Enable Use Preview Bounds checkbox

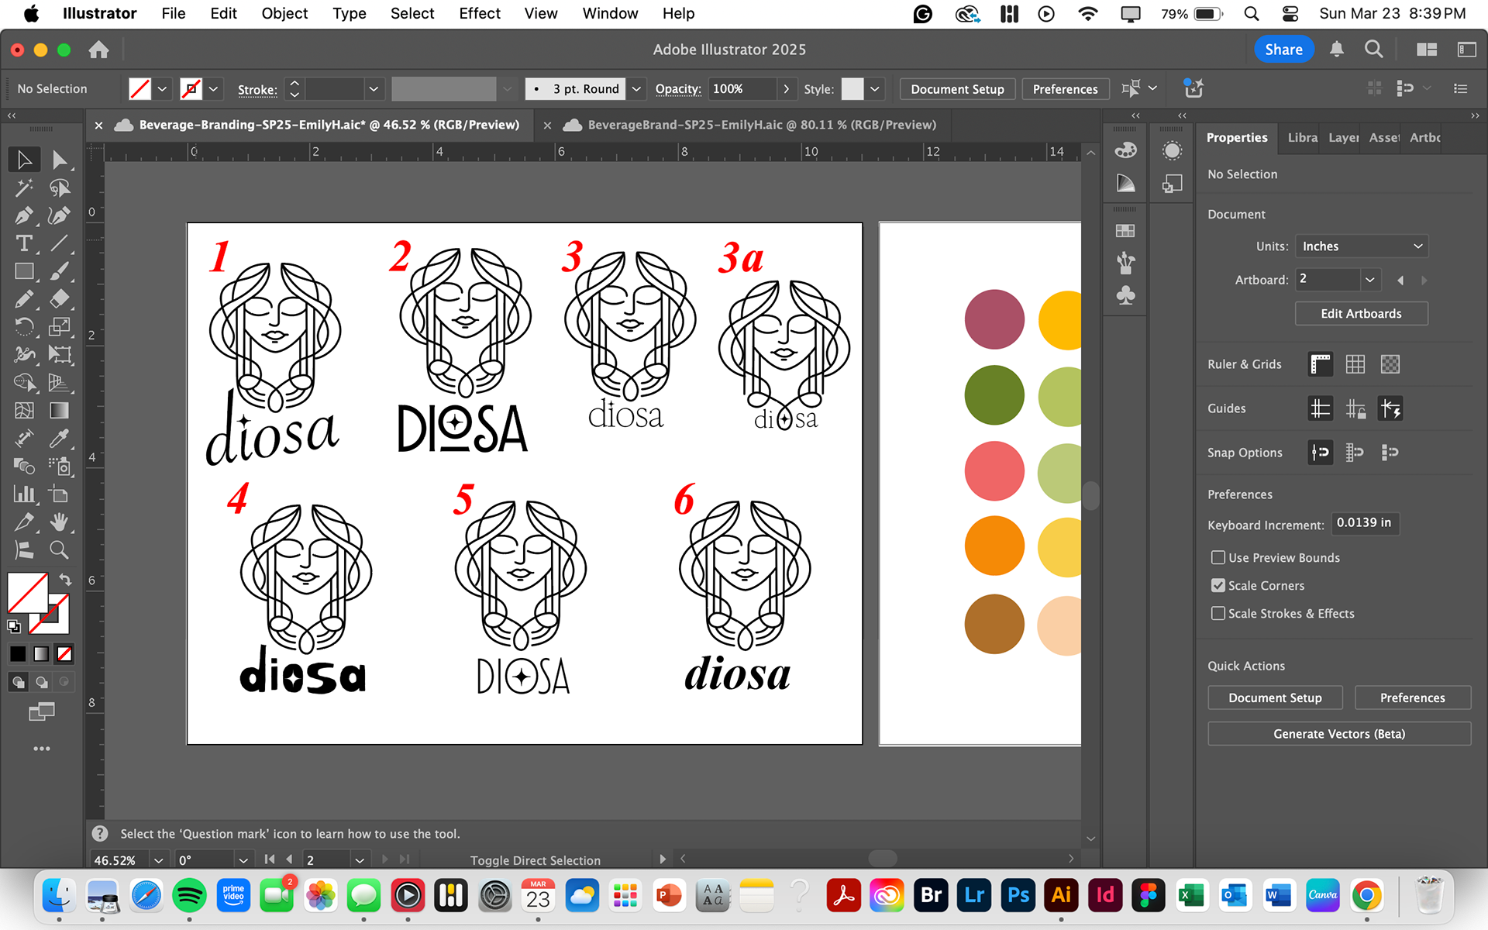coord(1218,557)
